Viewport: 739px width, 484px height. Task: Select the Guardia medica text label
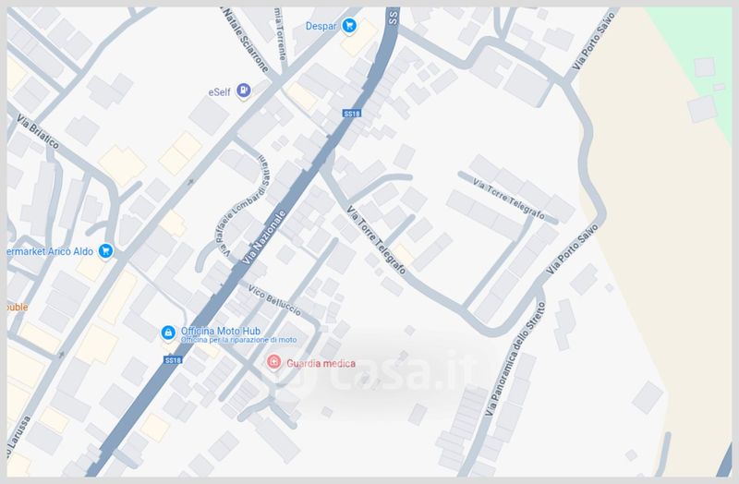(x=321, y=363)
